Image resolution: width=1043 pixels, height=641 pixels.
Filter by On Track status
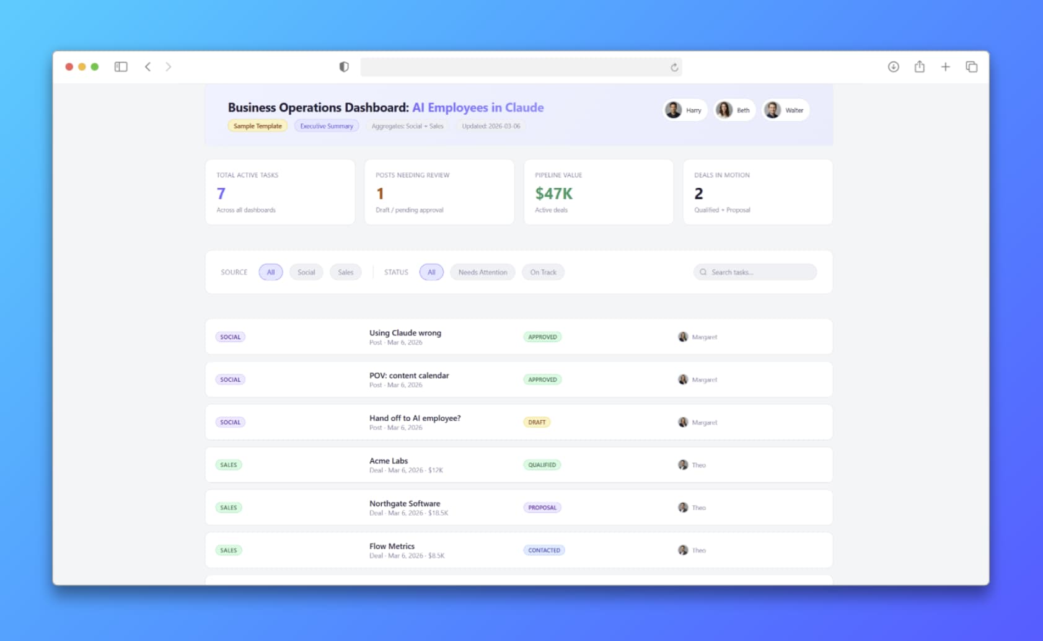pos(543,272)
